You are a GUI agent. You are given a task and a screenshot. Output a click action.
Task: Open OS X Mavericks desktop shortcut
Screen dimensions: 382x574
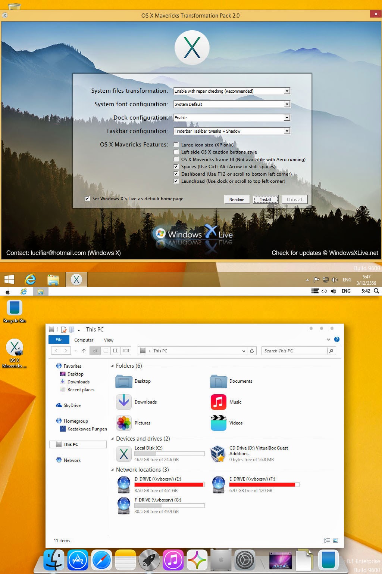point(15,353)
